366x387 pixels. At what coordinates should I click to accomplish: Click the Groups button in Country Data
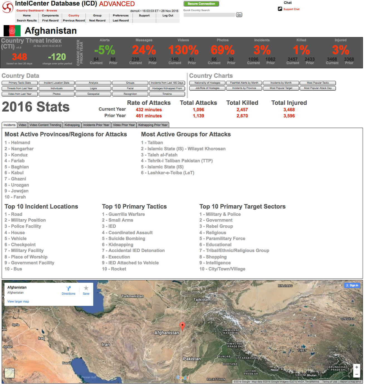pos(130,83)
